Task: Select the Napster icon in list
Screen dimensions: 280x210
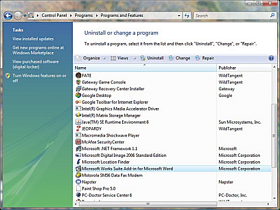Action: pyautogui.click(x=78, y=182)
